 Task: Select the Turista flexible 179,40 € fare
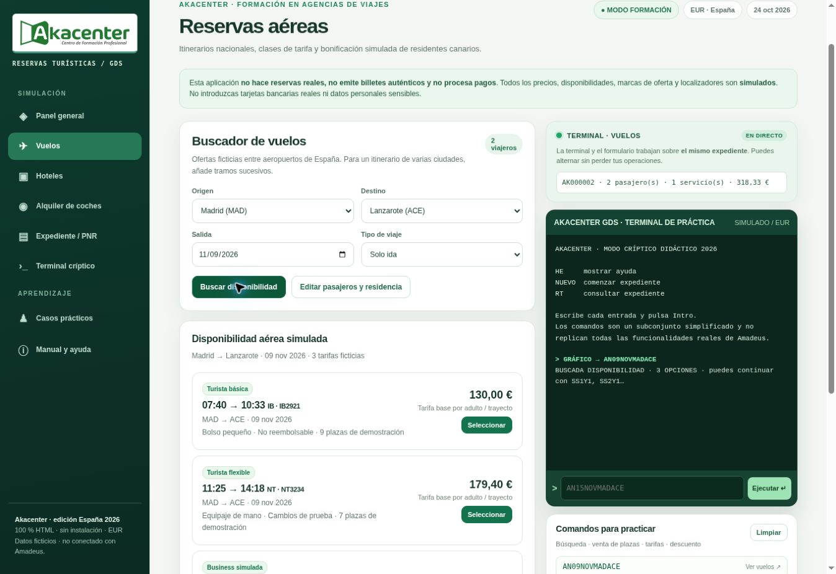[x=487, y=514]
